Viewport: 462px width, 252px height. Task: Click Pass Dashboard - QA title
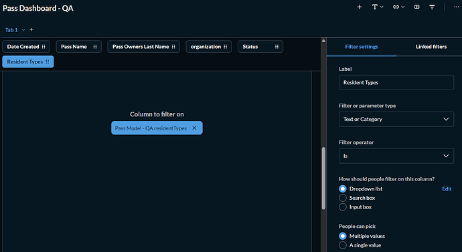38,8
